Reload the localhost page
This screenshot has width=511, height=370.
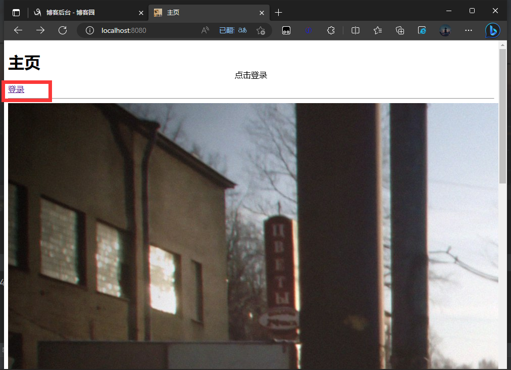63,30
